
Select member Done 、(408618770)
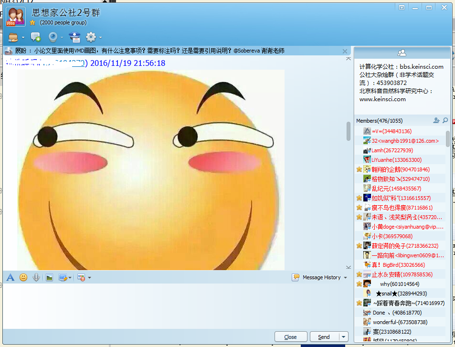[401, 313]
